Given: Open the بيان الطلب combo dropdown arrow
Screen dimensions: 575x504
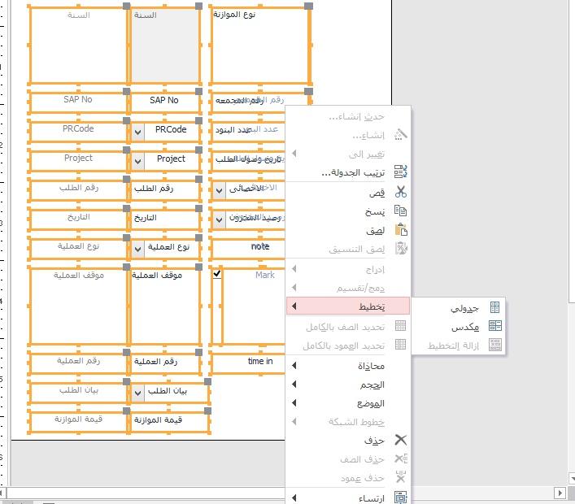Looking at the screenshot, I should coord(138,393).
